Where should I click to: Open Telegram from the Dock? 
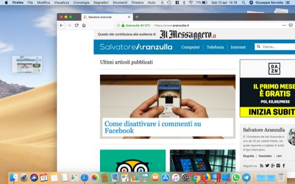tap(246, 177)
